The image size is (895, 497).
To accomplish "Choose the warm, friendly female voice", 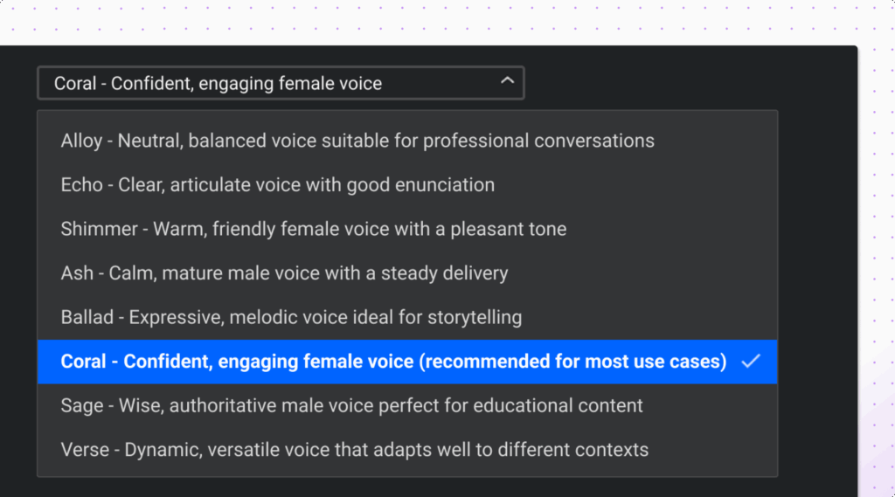I will [x=313, y=229].
